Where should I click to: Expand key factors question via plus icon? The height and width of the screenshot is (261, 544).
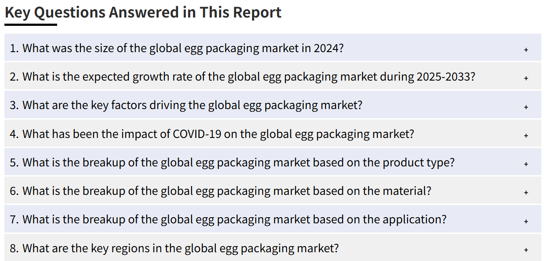coord(526,107)
